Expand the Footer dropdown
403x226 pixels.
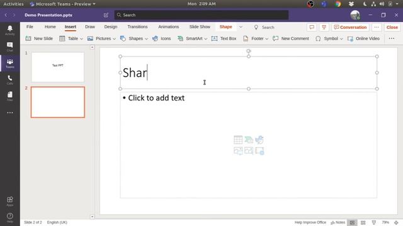pos(266,39)
